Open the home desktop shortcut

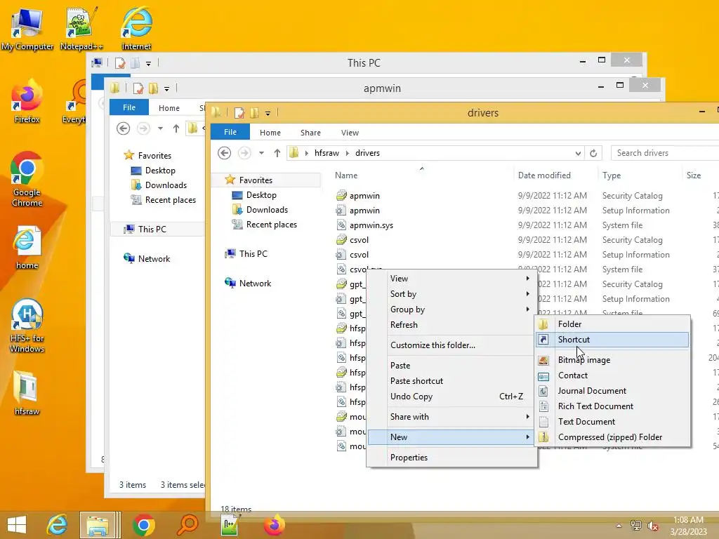pos(27,248)
